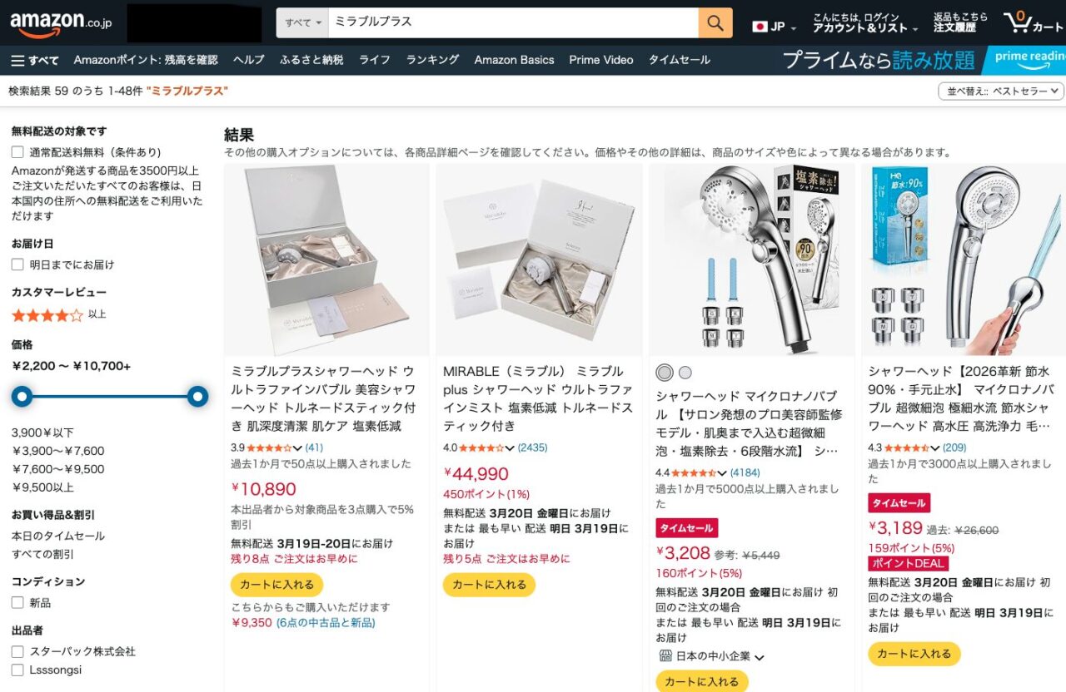Open the shopping cart icon
The image size is (1066, 692).
tap(1033, 22)
